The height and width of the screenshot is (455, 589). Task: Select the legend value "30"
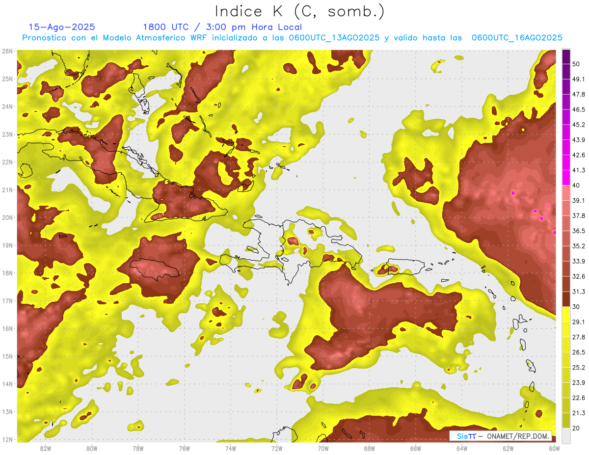577,307
